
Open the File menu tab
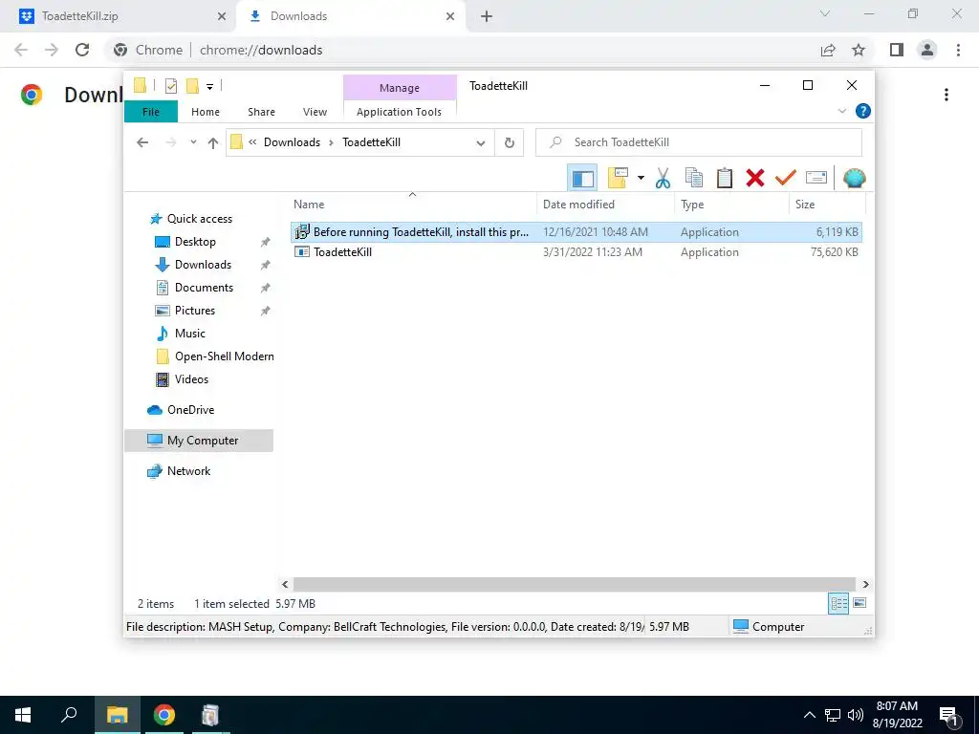pyautogui.click(x=151, y=112)
